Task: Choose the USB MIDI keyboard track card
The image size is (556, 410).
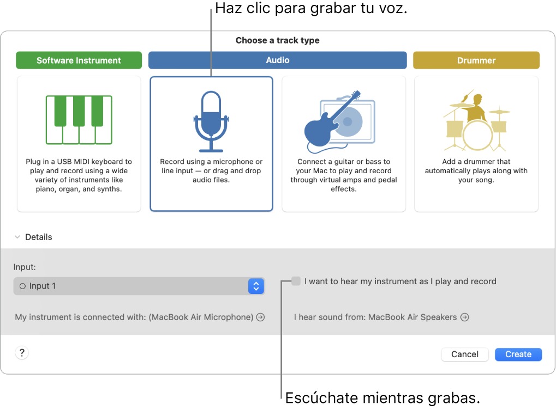Action: click(x=79, y=143)
